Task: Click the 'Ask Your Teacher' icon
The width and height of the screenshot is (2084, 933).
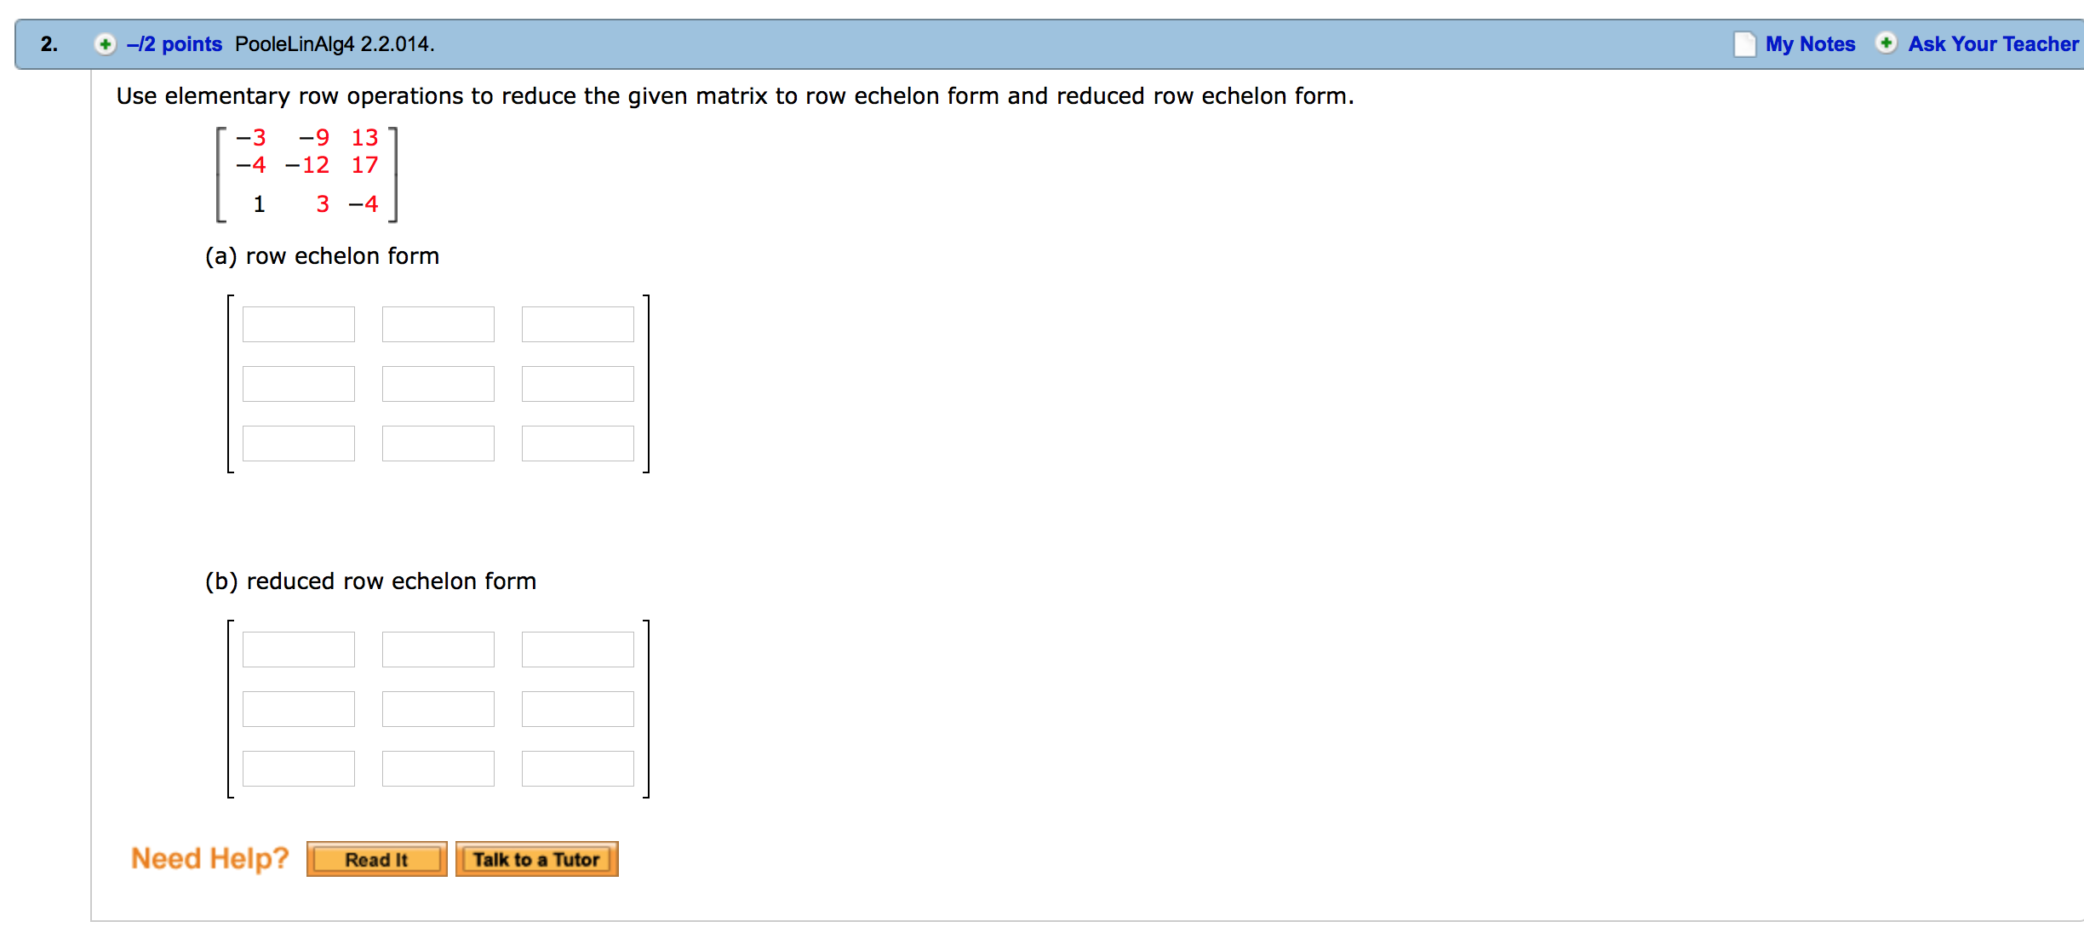Action: (x=1882, y=43)
